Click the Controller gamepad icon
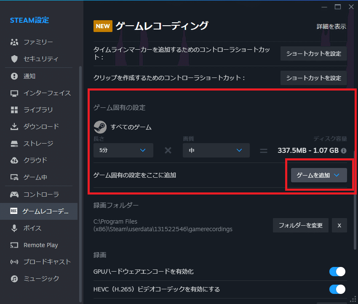 click(x=14, y=195)
